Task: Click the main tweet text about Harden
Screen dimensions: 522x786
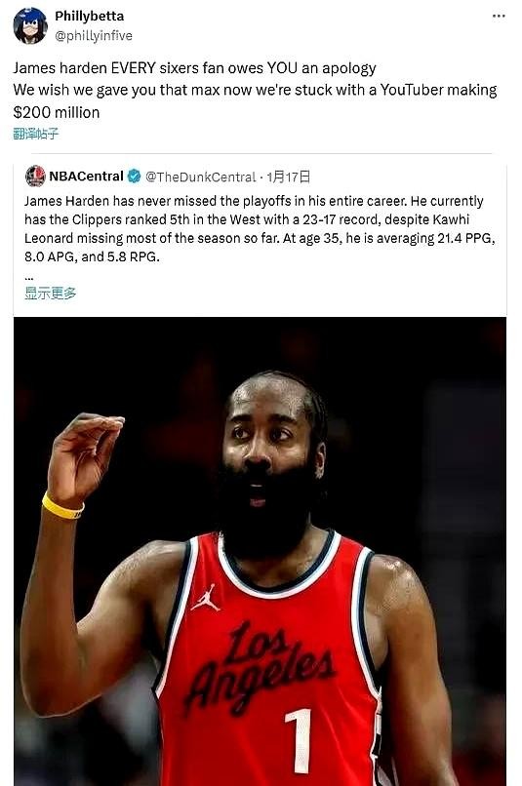Action: point(255,90)
